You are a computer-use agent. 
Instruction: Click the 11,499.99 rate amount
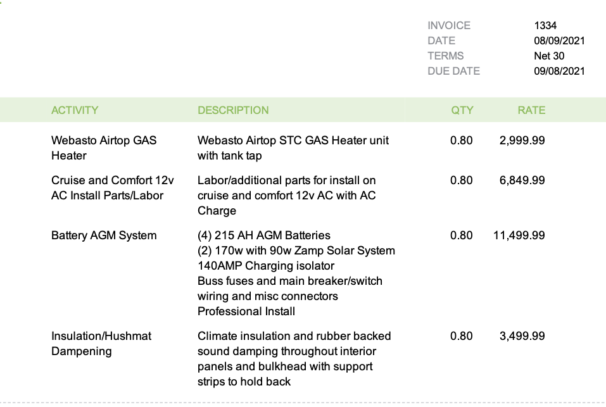click(x=519, y=235)
